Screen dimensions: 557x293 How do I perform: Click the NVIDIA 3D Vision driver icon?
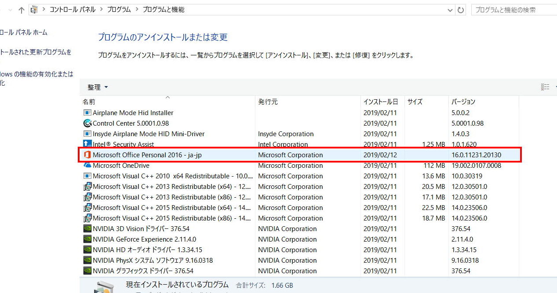(x=87, y=229)
